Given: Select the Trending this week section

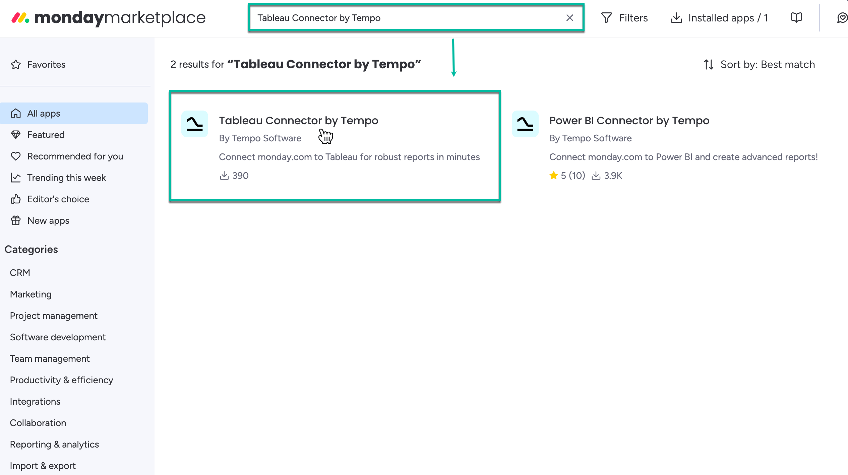Looking at the screenshot, I should click(x=66, y=178).
